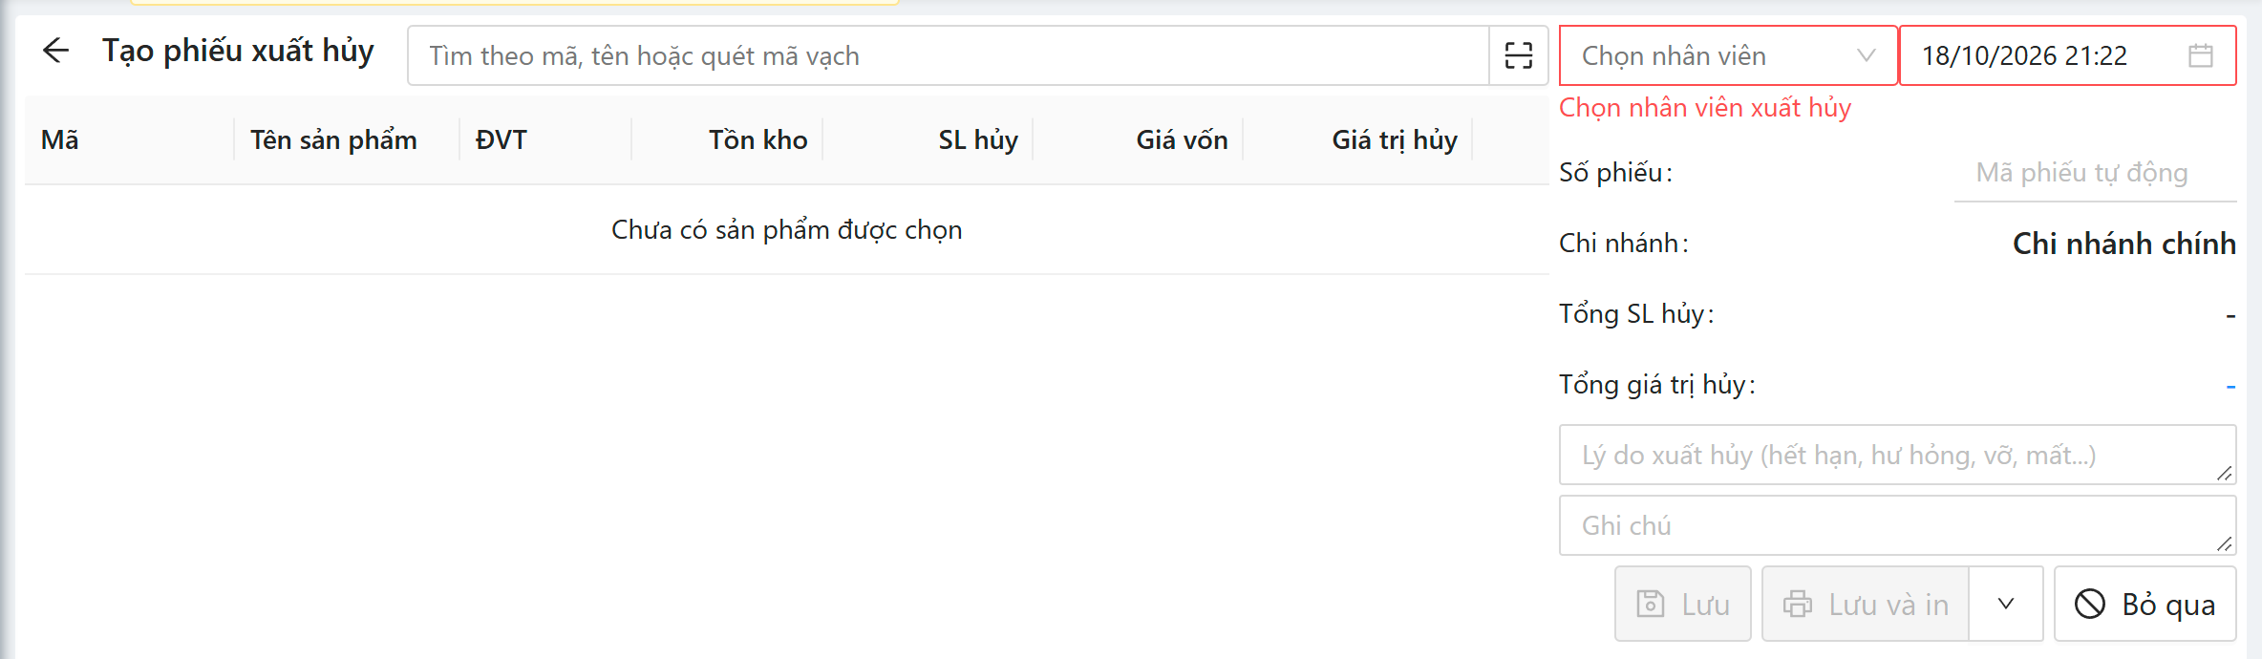Click the date field 18/10/2026 21:22
The height and width of the screenshot is (659, 2262).
pyautogui.click(x=2067, y=55)
